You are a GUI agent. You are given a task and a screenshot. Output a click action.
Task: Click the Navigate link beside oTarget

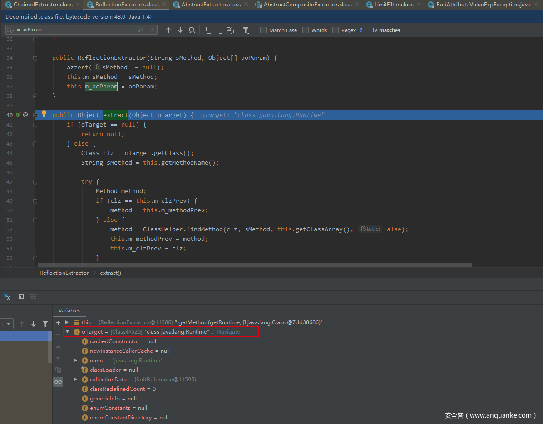(228, 332)
